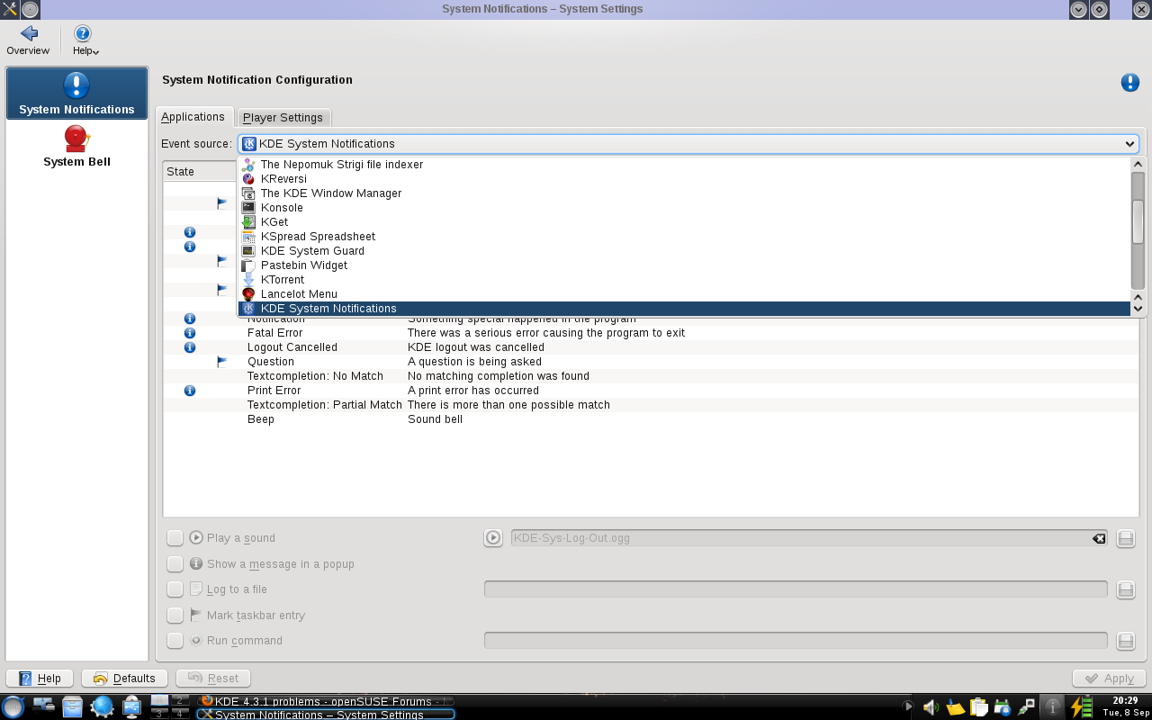Enable Show a message in a popup

click(x=175, y=564)
